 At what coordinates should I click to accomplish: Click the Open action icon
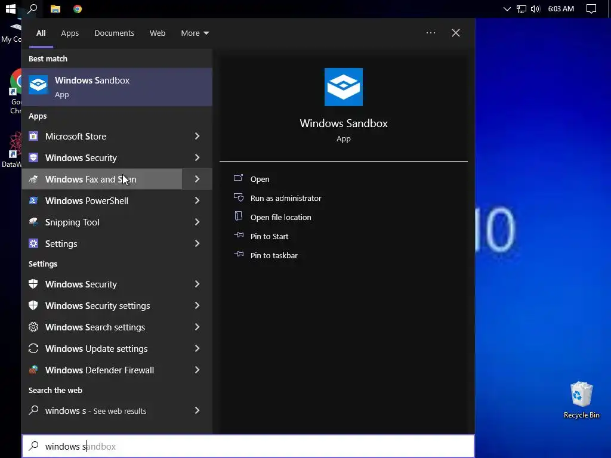coord(239,178)
